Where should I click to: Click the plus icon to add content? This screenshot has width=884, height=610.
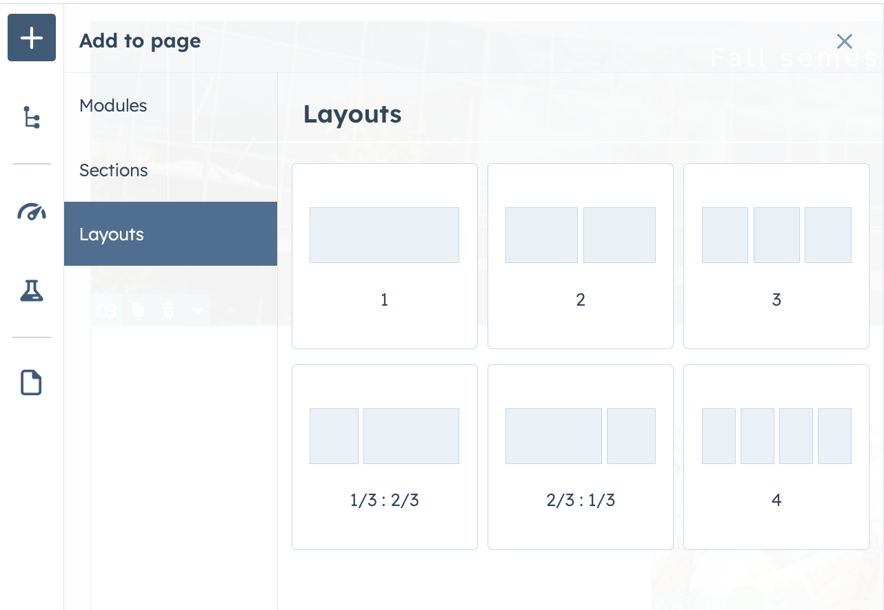(31, 38)
